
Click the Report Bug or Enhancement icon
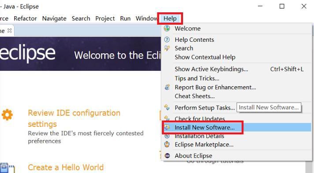(167, 87)
